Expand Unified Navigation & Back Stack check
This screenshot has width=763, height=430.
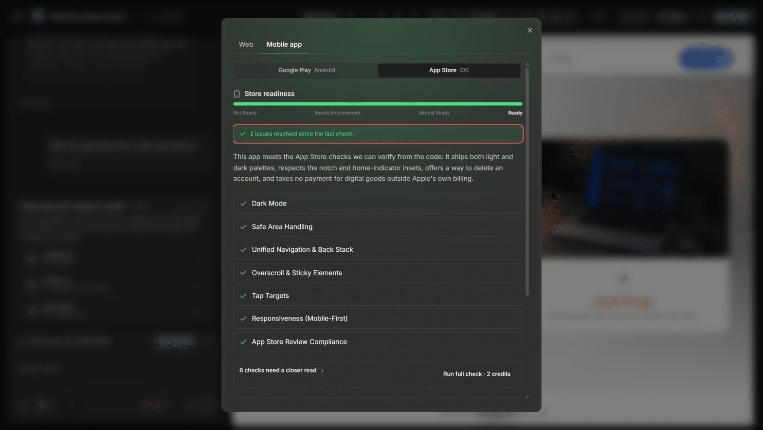[378, 250]
